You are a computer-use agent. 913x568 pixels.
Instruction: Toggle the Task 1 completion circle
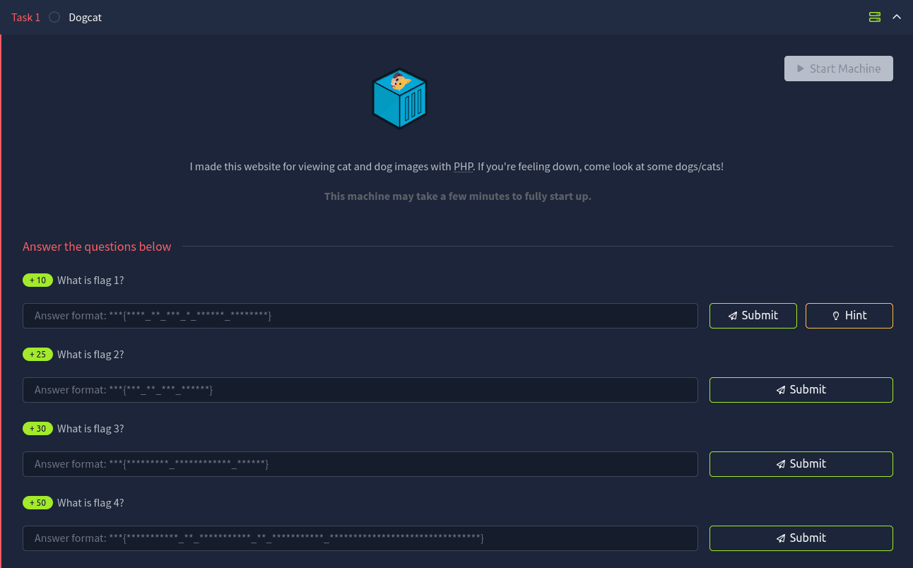[54, 17]
